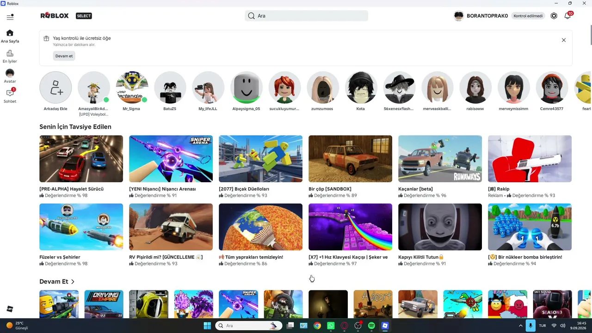Open Task View on the taskbar
Screen dimensions: 592x333
pyautogui.click(x=290, y=326)
